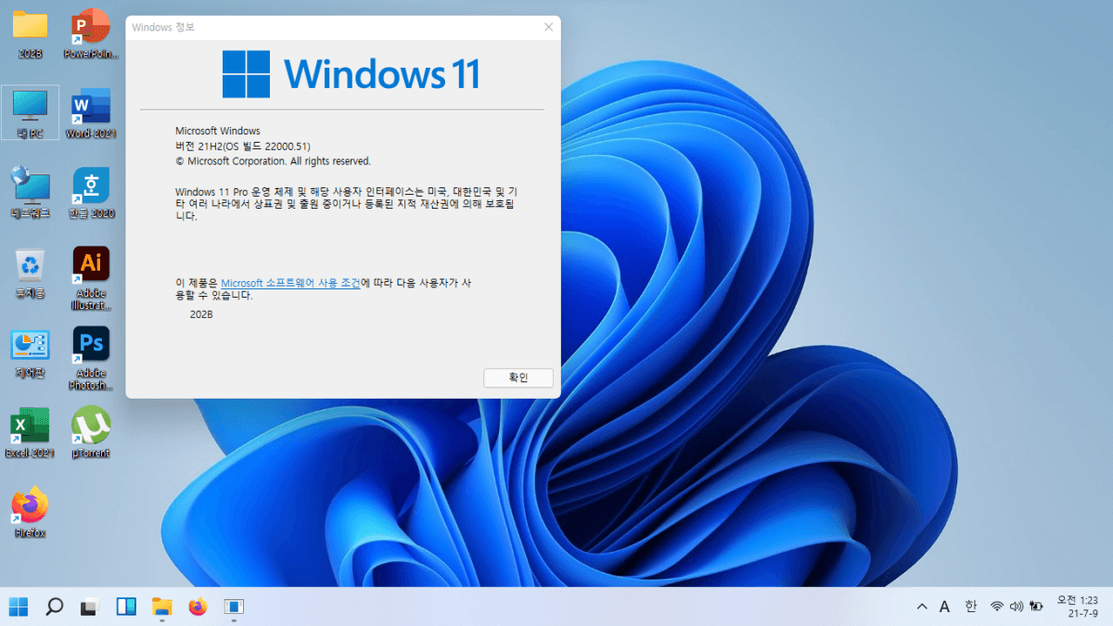1113x626 pixels.
Task: Open the Windows Start menu
Action: (19, 607)
